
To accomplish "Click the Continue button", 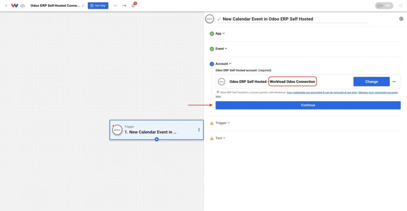I will tap(308, 105).
